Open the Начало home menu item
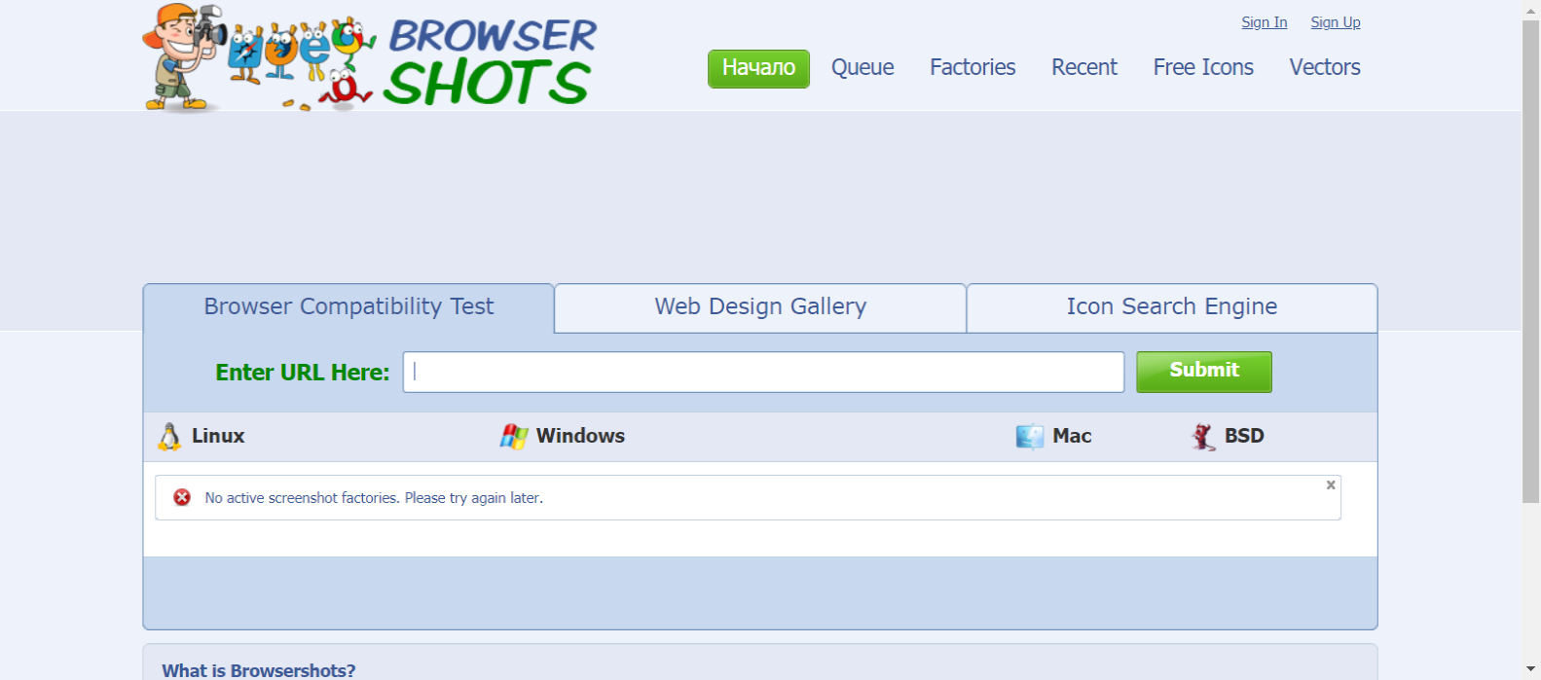1541x680 pixels. pyautogui.click(x=758, y=68)
